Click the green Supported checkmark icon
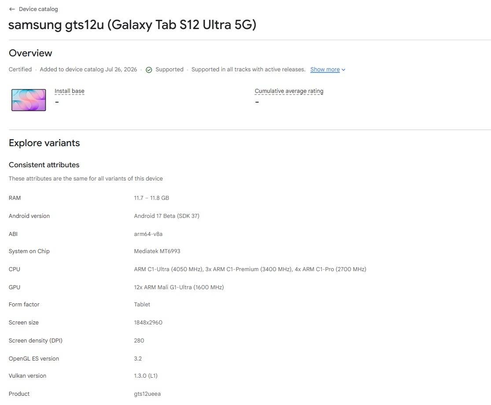The image size is (491, 405). [x=149, y=70]
